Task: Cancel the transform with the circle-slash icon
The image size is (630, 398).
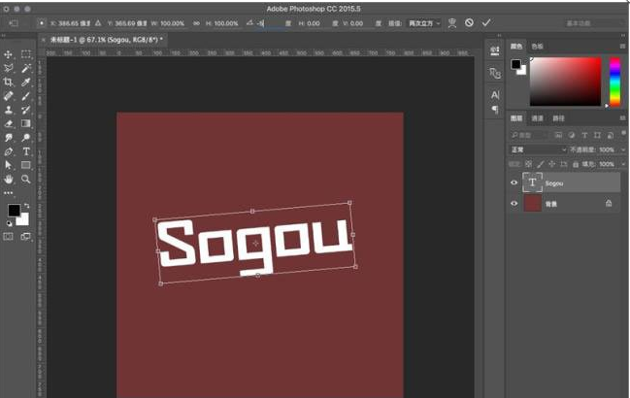Action: point(470,22)
